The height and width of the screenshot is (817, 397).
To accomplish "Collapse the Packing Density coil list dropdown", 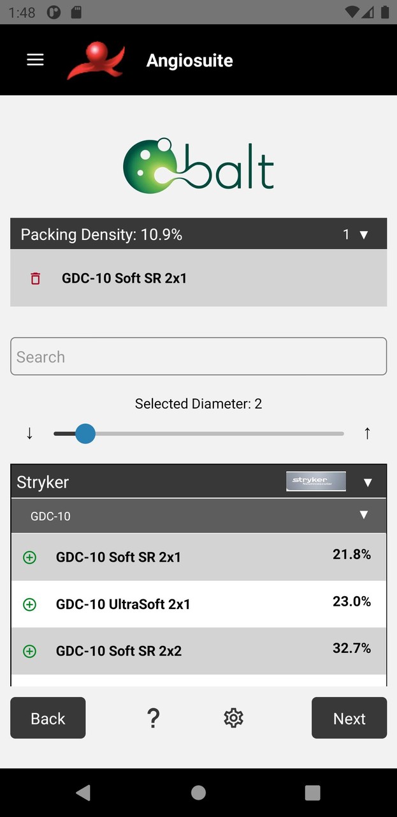I will pyautogui.click(x=364, y=235).
